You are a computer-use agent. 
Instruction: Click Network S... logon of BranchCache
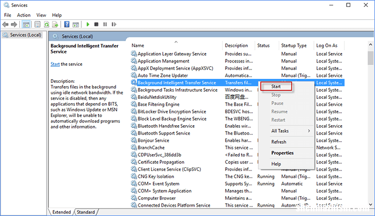point(328,147)
